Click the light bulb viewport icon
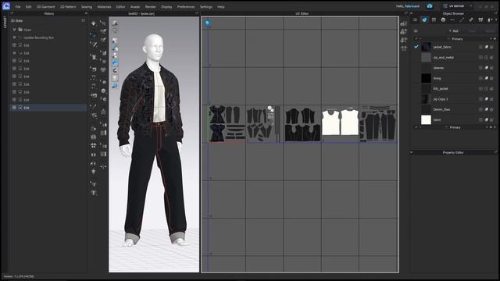Viewport: 500px width, 281px height. click(x=115, y=78)
